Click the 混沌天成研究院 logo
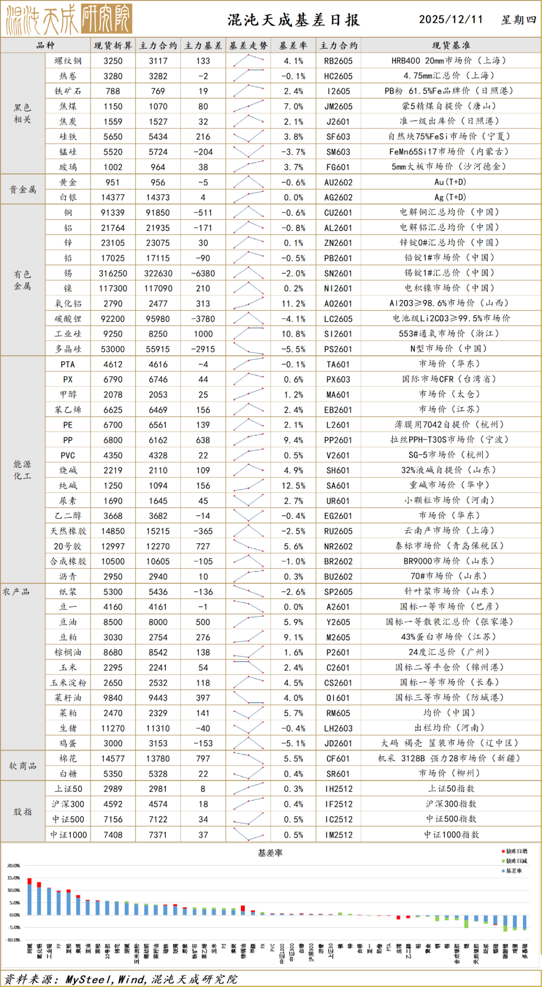Viewport: 542px width, 987px height. click(69, 19)
